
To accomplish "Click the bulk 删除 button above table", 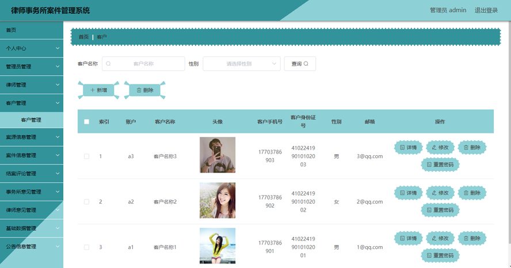I will [x=144, y=90].
